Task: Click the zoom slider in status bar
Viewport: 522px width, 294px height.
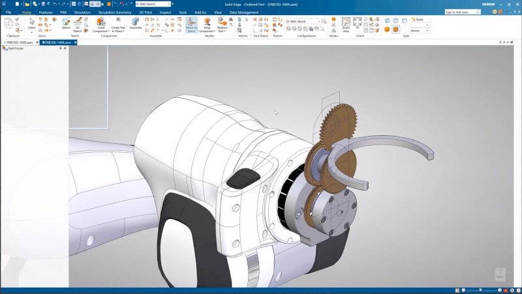Action: click(480, 290)
